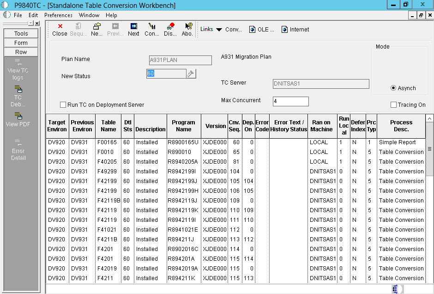434x294 pixels.
Task: Select the Asynch mode radio button
Action: [x=393, y=88]
